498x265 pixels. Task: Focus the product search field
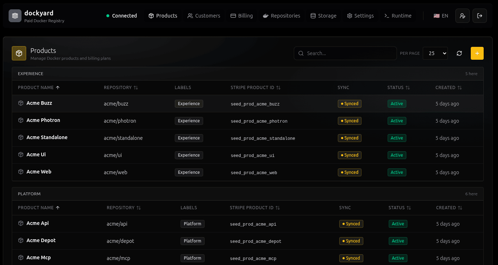345,53
